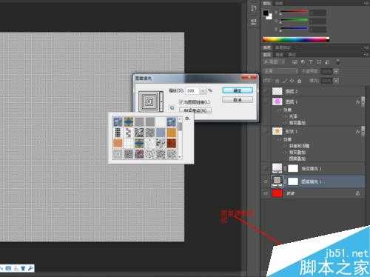Viewport: 370px width, 277px height.
Task: Hide the 背景 layer
Action: pyautogui.click(x=266, y=193)
